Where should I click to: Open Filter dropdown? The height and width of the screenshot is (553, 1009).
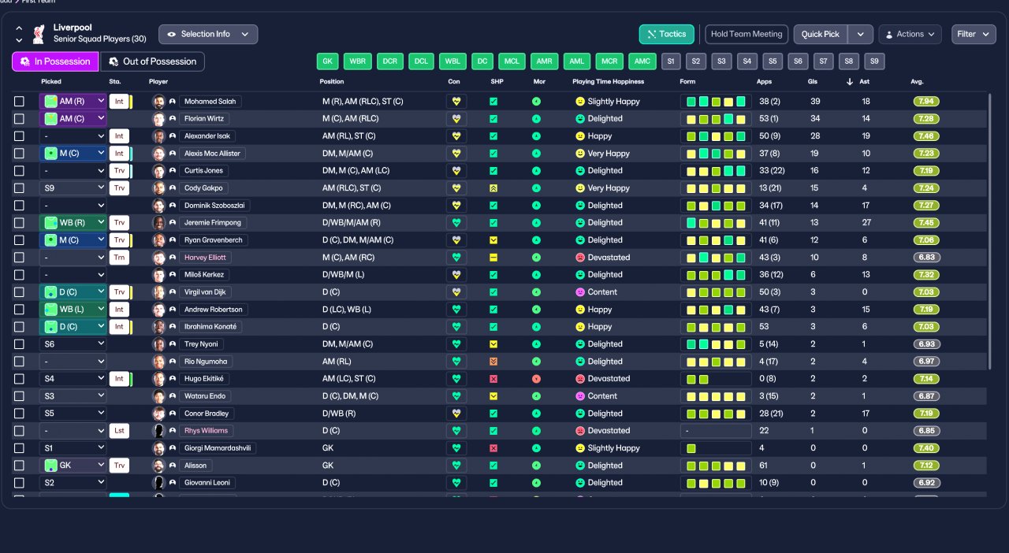click(x=974, y=34)
